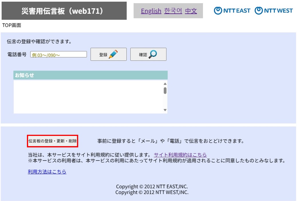
Task: Select the 登録 register button with pencil icon
Action: click(x=108, y=54)
